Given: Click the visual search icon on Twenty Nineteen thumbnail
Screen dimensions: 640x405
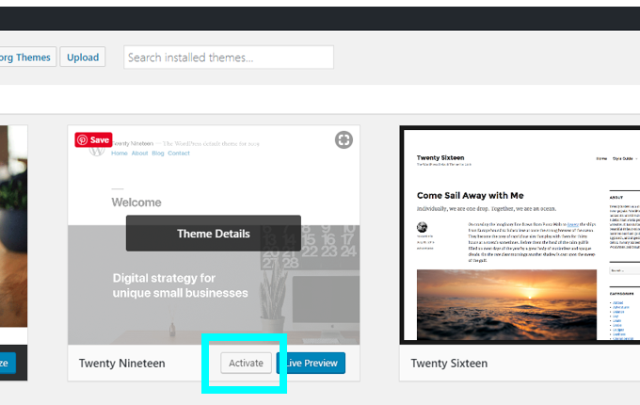Looking at the screenshot, I should [x=344, y=139].
